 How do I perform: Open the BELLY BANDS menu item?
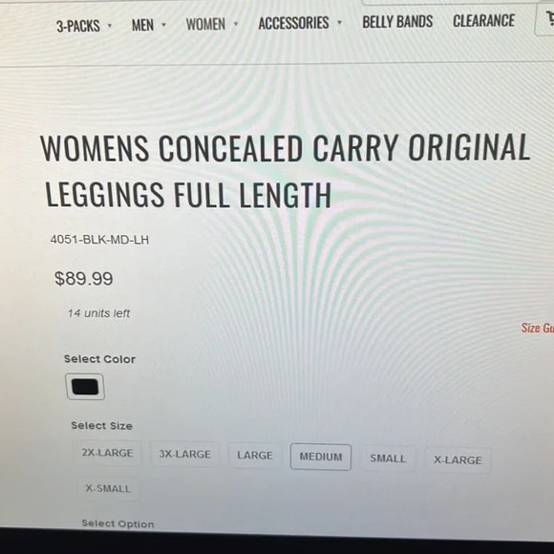coord(397,22)
